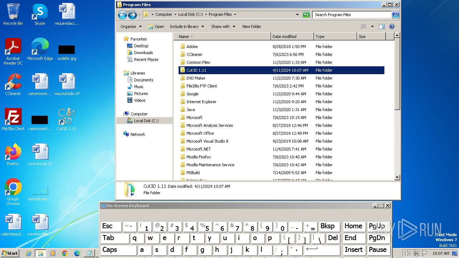Click the Del key on On-Screen Keyboard
Screen dimensions: 459x258
point(333,238)
